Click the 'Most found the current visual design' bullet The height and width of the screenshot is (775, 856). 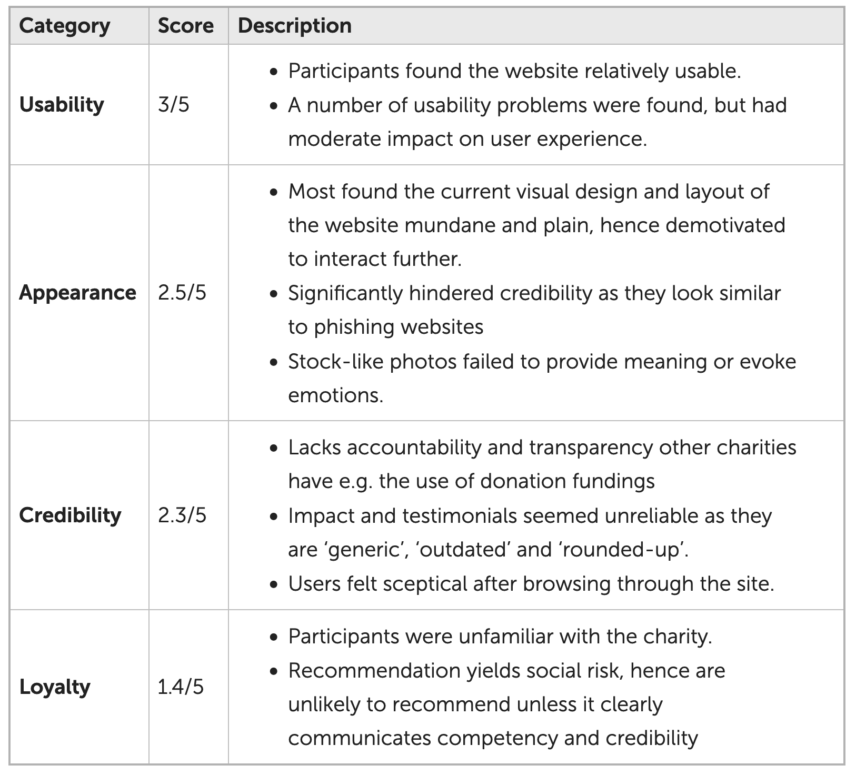pos(536,225)
